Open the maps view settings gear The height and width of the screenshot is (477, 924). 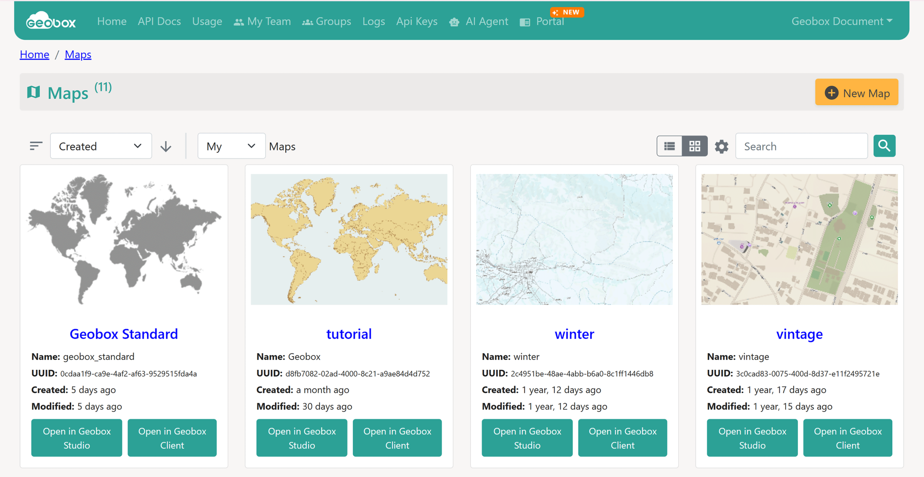pyautogui.click(x=722, y=146)
